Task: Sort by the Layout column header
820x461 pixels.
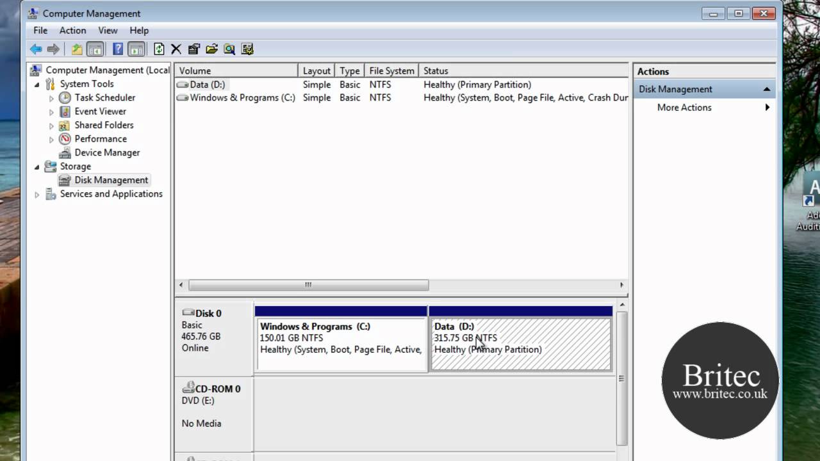Action: pyautogui.click(x=316, y=71)
